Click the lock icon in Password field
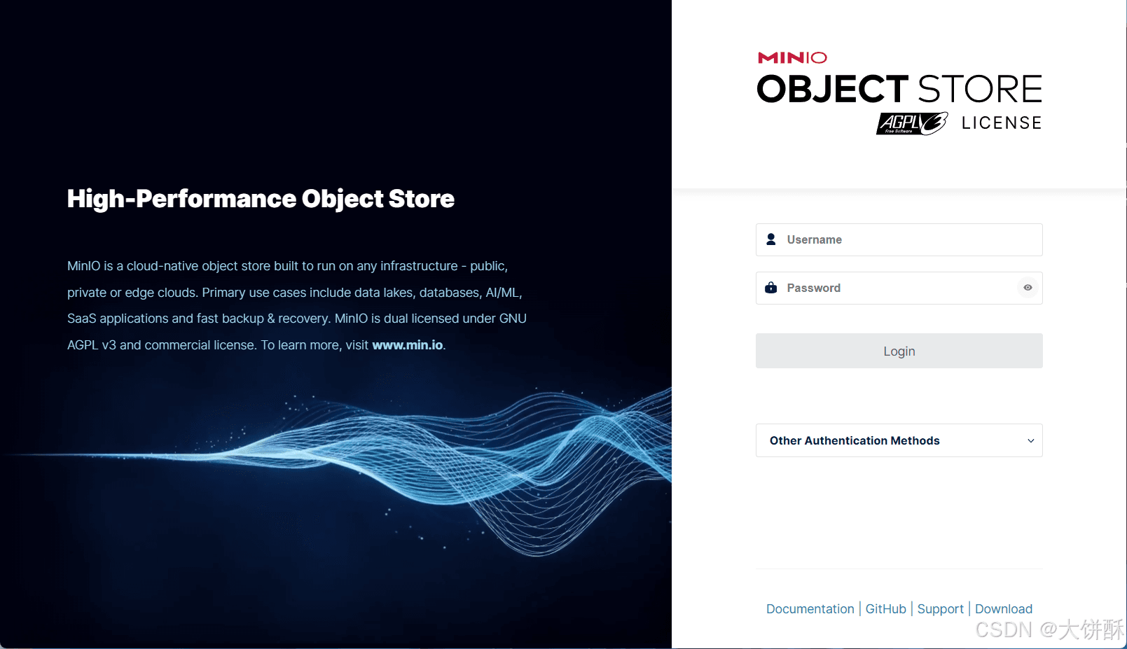This screenshot has height=649, width=1127. point(771,288)
